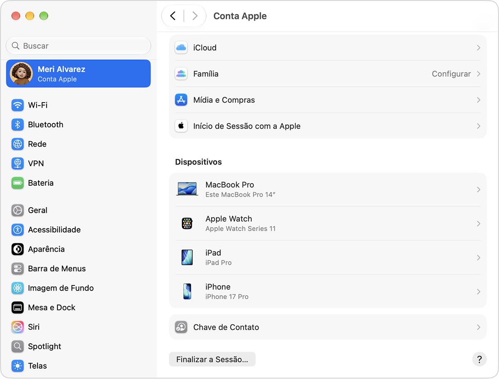Expand Chave de Contato chevron
Screen dimensions: 499x379
point(479,327)
